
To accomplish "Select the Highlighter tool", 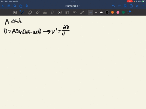I will (x=37, y=12).
